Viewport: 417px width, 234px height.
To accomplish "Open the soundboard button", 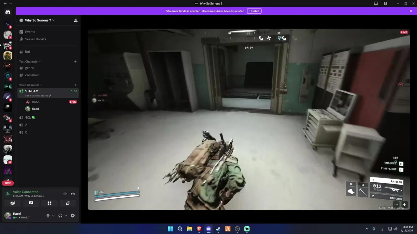I will (68, 203).
